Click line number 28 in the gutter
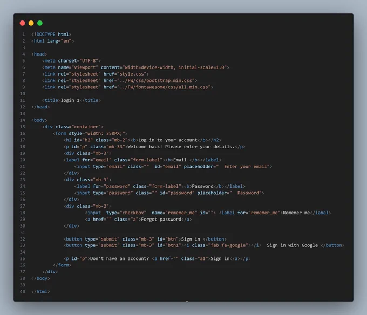Screen dimensions: 367x315 [23, 213]
